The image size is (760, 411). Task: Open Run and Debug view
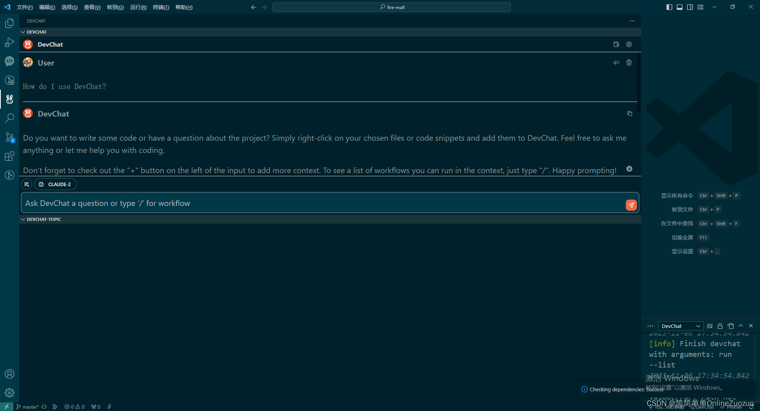[9, 42]
